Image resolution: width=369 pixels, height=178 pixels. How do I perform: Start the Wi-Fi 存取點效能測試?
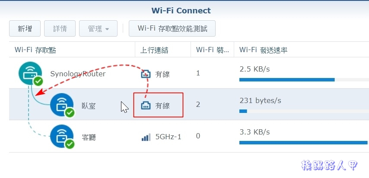[172, 28]
